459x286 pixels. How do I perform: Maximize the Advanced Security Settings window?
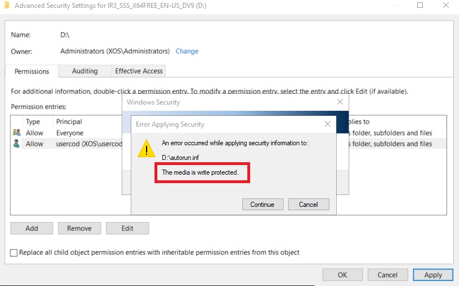pyautogui.click(x=420, y=5)
